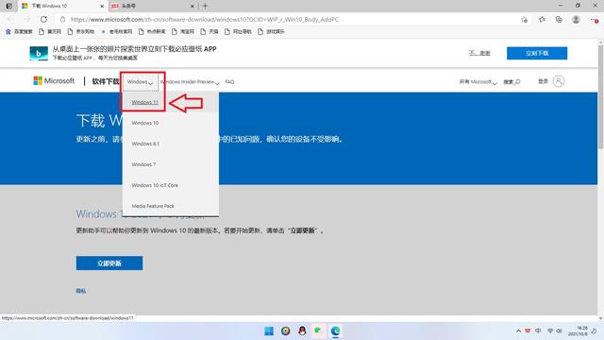Switch to the second browser tab with red icon
604x340 pixels.
click(152, 6)
